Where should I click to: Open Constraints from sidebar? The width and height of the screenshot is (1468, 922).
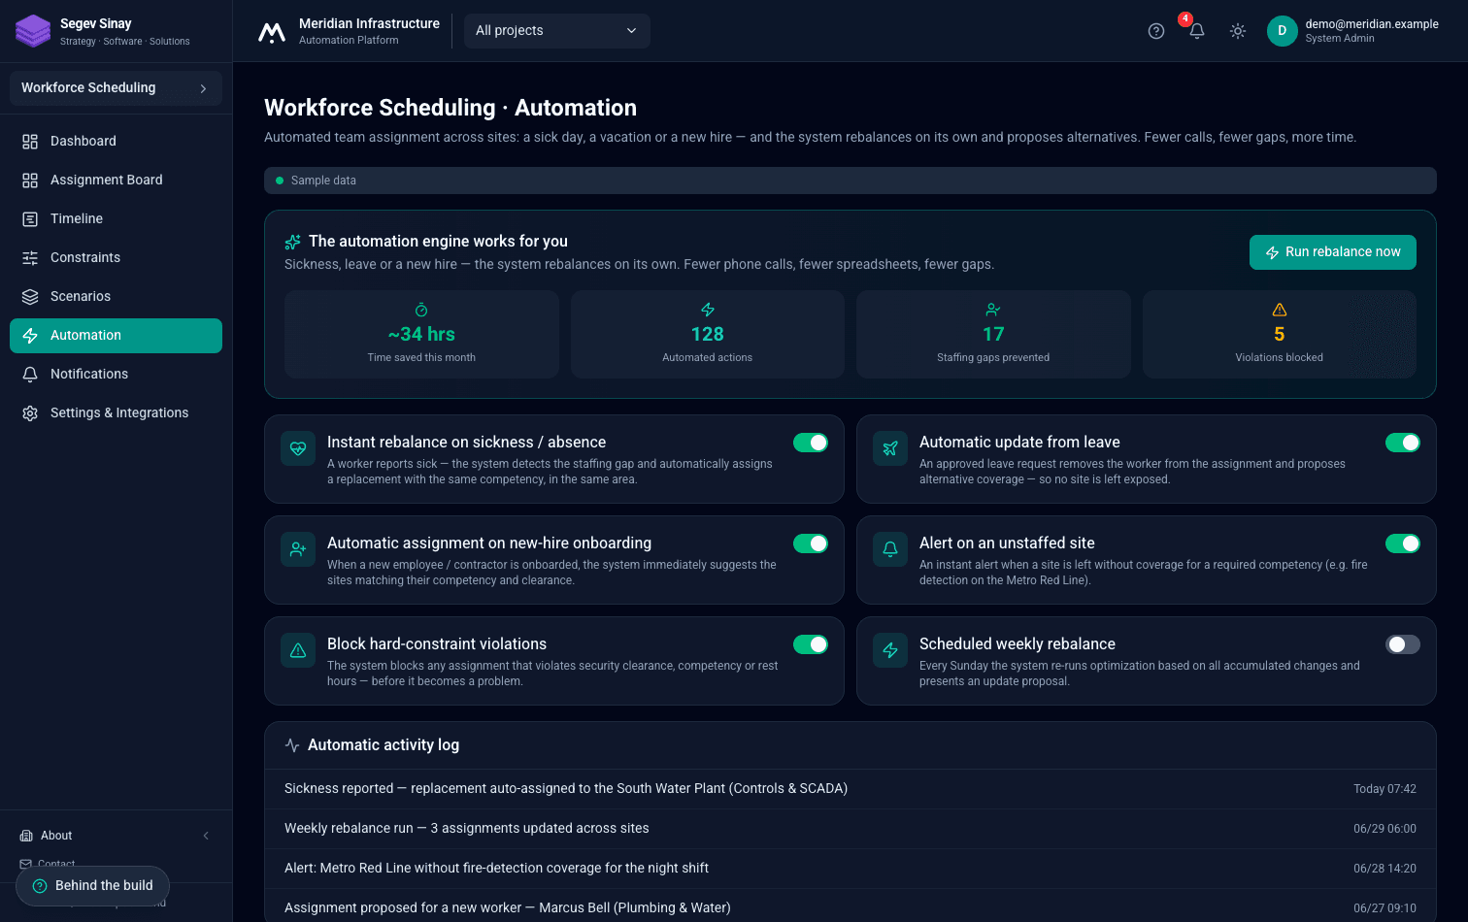tap(116, 258)
